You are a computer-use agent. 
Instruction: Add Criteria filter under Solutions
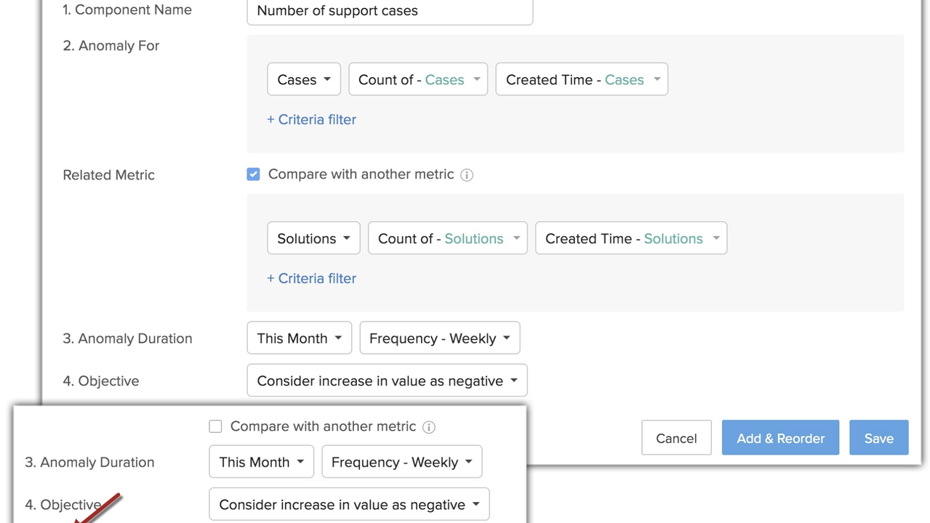(x=311, y=278)
